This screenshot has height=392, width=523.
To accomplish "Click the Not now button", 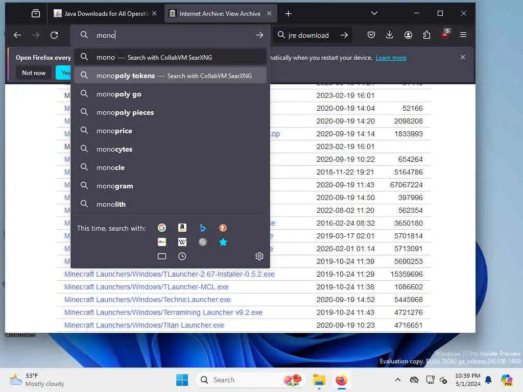I will click(34, 72).
